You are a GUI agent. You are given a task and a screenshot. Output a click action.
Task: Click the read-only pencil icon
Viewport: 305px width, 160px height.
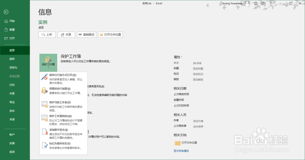(44, 77)
